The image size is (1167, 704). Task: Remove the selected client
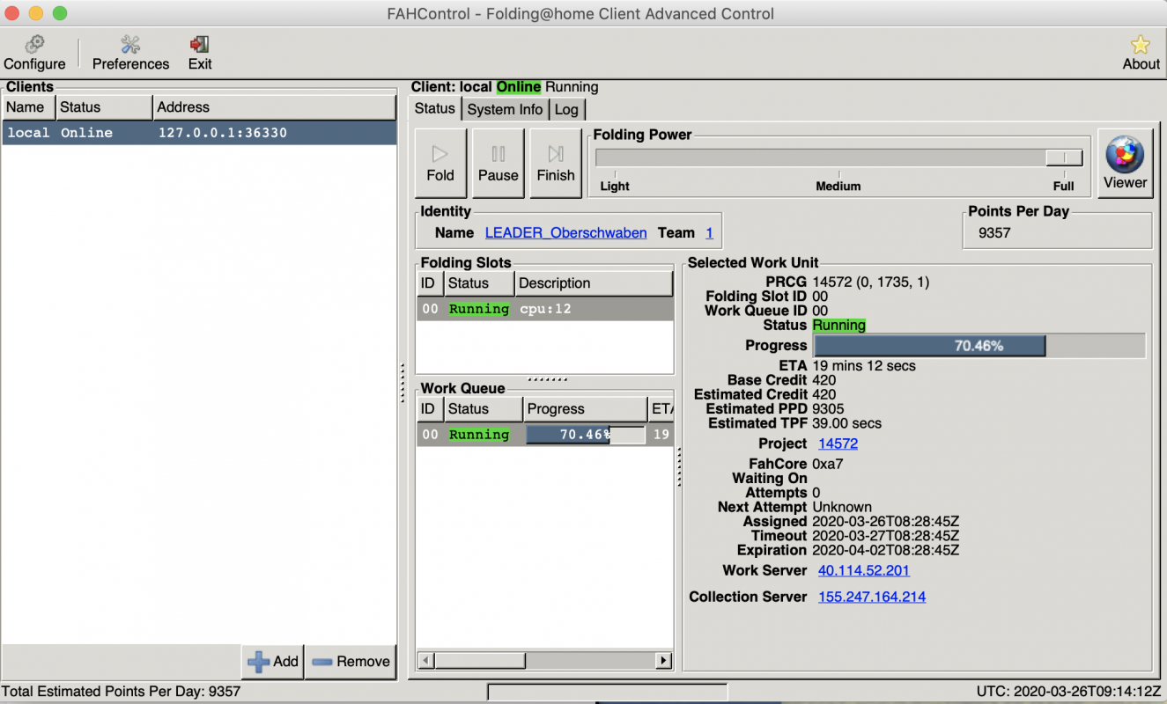(351, 662)
